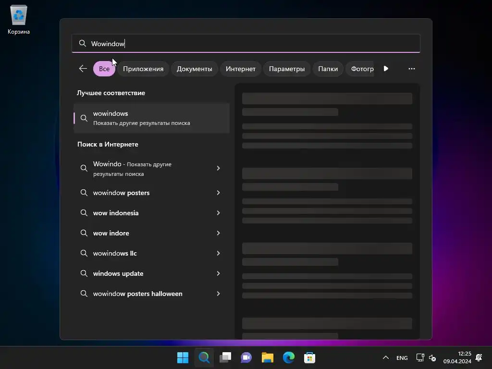This screenshot has height=369, width=492.
Task: Switch to the Фотогр filter tab
Action: click(x=360, y=69)
